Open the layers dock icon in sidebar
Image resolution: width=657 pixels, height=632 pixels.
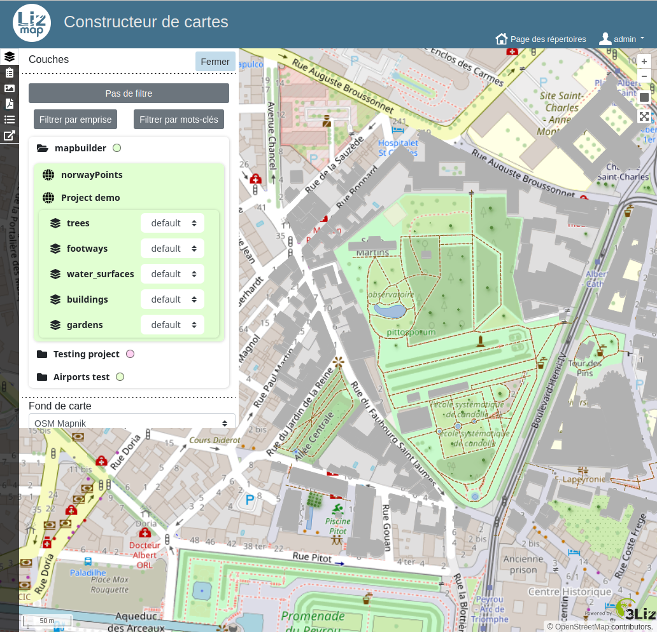pos(10,57)
